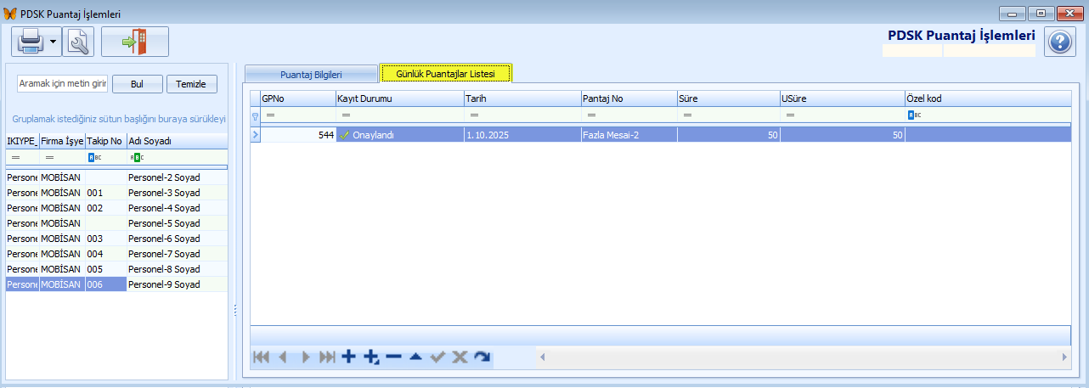Add a new record with plus icon
Viewport: 1089px width, 388px height.
(x=348, y=357)
